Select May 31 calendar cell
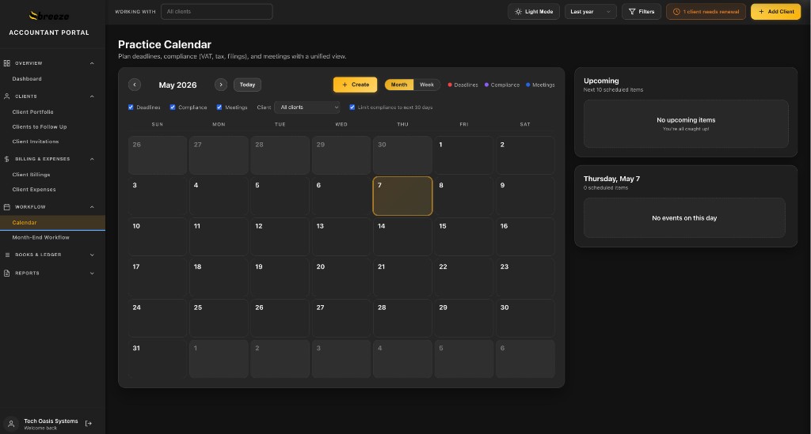 click(158, 358)
